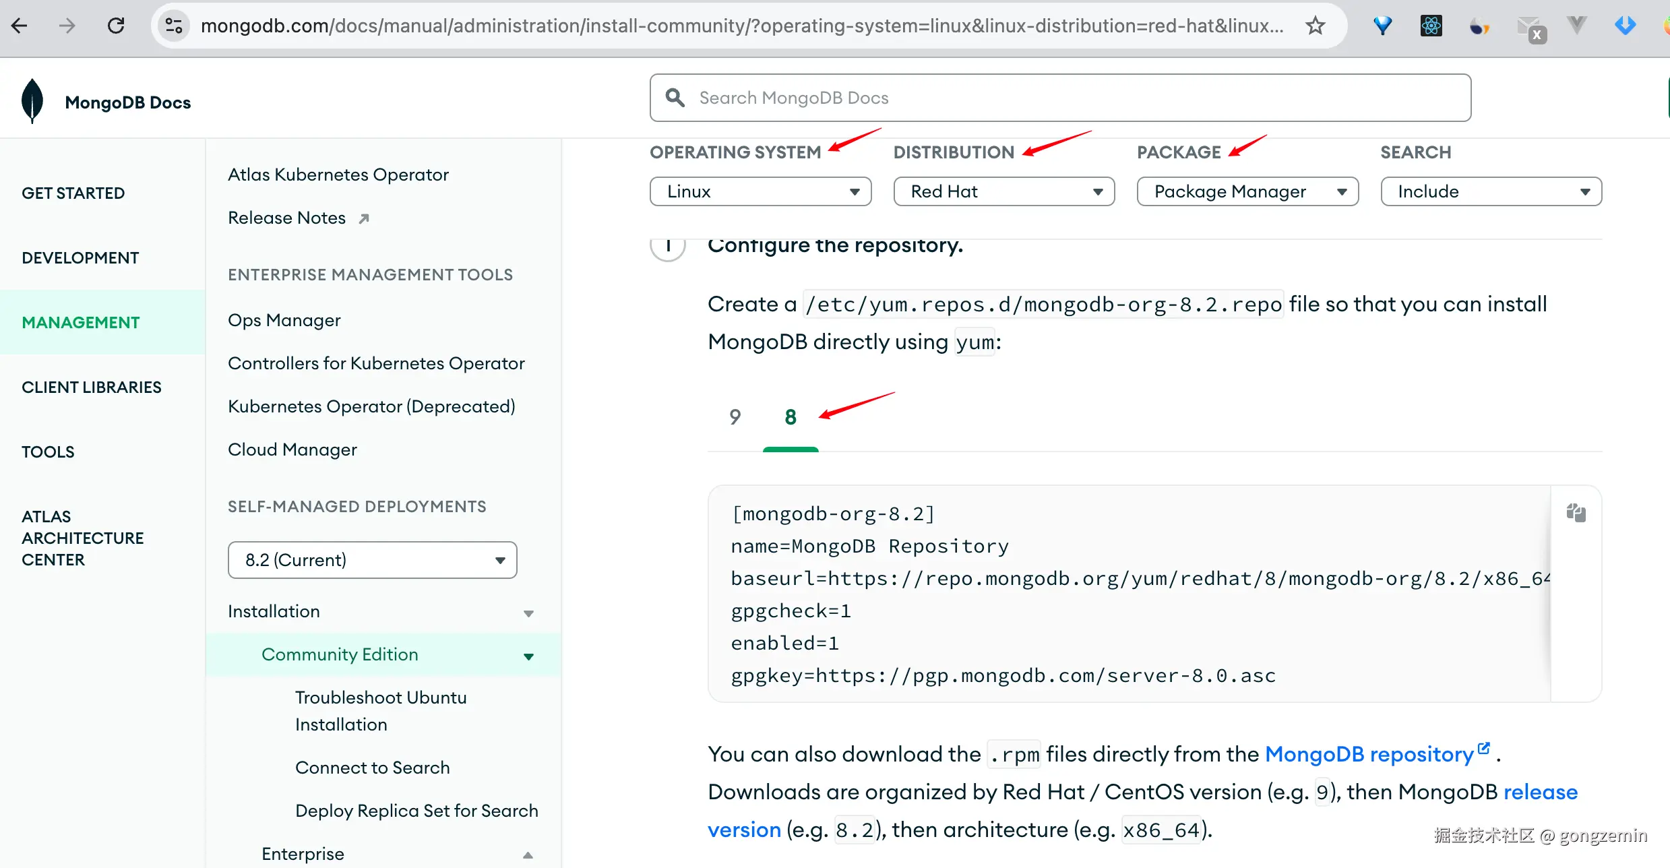1670x868 pixels.
Task: Bookmark page with the star icon
Action: 1315,26
